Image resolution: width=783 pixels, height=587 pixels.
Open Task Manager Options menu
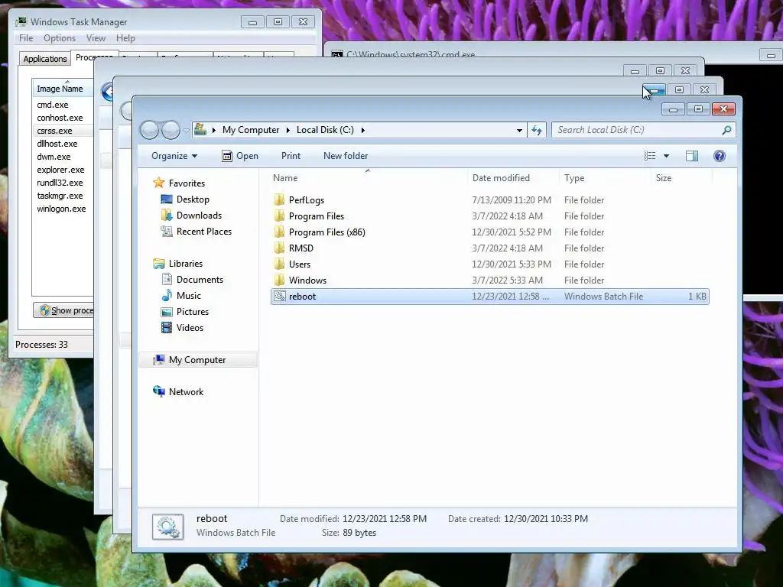60,38
